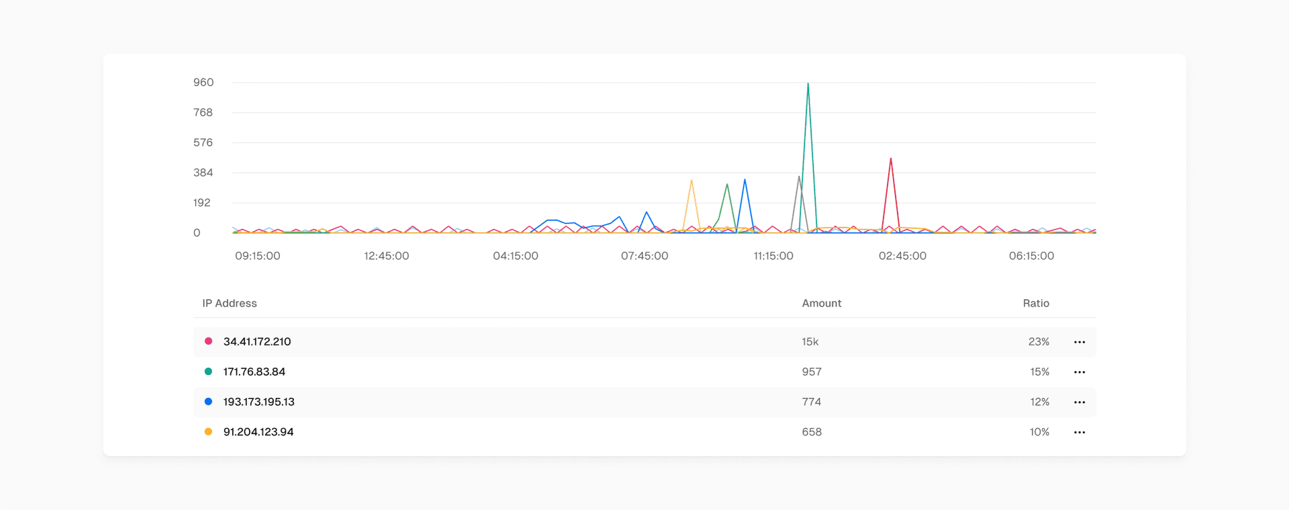The width and height of the screenshot is (1289, 510).
Task: Click the 11:15:00 time axis label
Action: [x=773, y=256]
